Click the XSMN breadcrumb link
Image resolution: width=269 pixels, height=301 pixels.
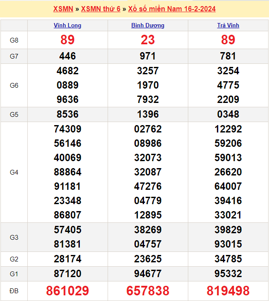tap(63, 9)
